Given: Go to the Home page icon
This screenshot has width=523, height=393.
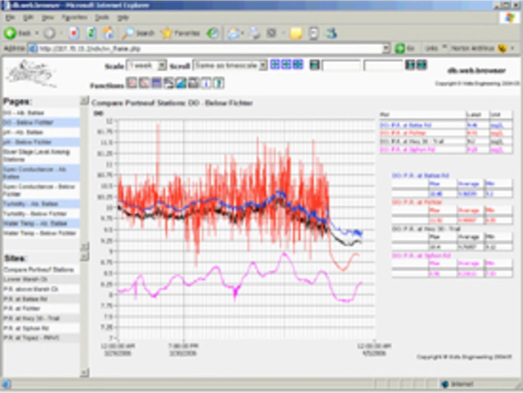Looking at the screenshot, I should point(108,33).
